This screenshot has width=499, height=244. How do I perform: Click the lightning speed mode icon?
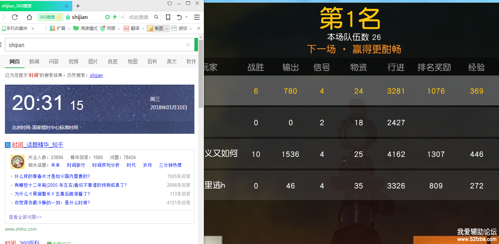[x=115, y=17]
